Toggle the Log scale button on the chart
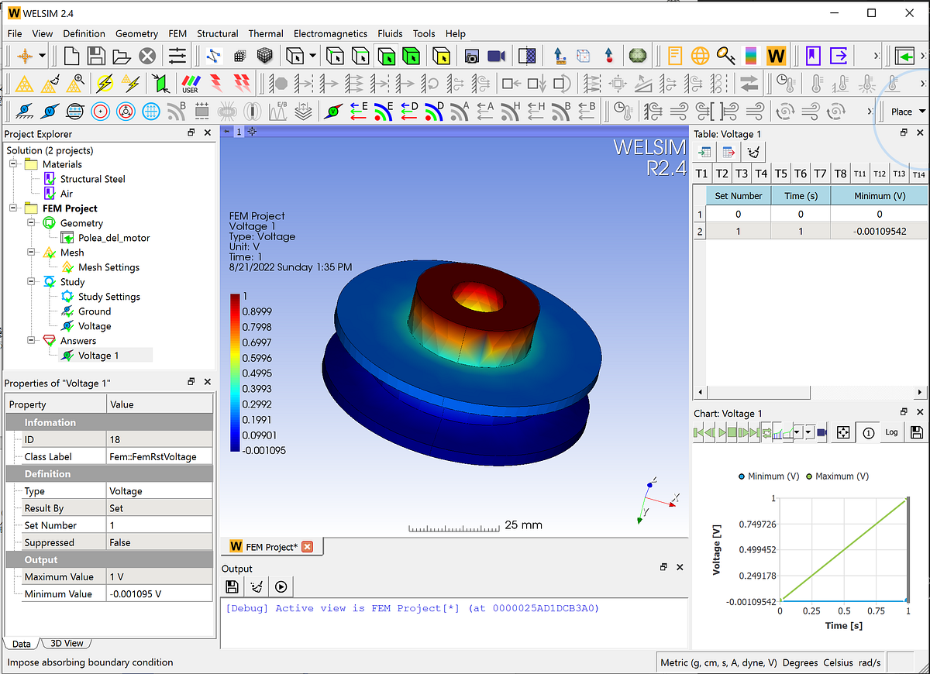 [x=891, y=432]
